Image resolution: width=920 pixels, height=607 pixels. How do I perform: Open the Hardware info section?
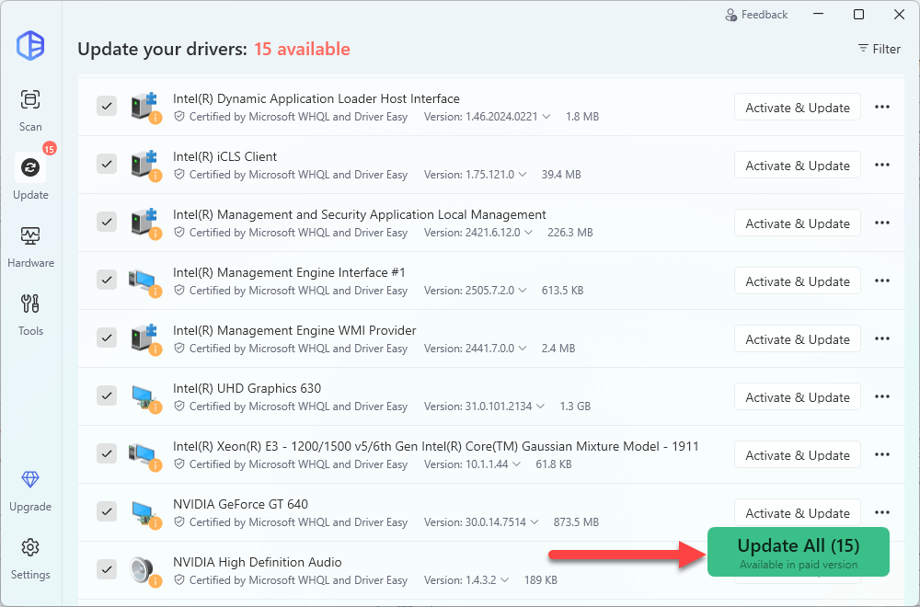click(x=30, y=246)
